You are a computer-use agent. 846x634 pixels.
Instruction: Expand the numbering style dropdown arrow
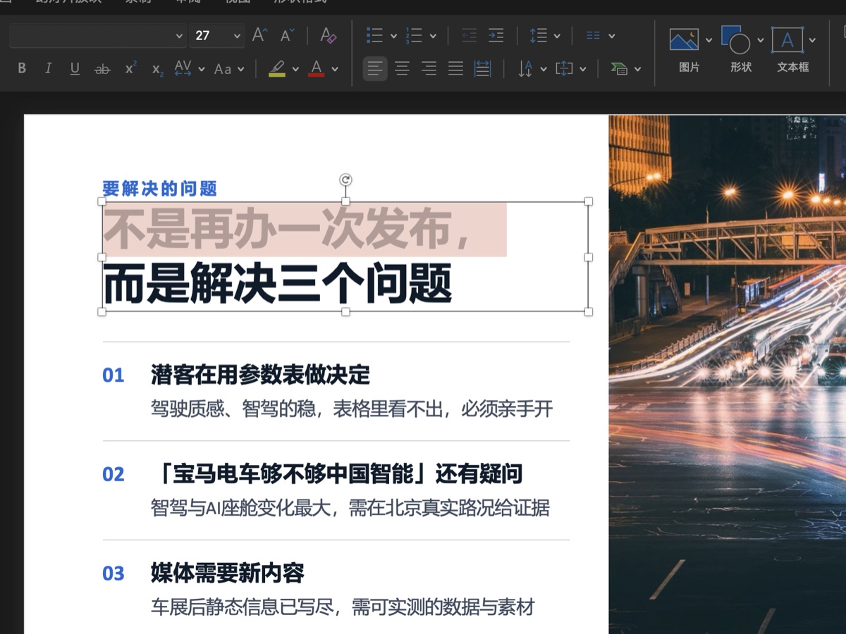click(433, 36)
